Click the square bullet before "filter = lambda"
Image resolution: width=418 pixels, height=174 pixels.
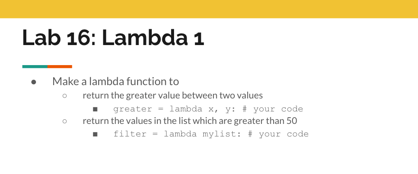click(95, 135)
